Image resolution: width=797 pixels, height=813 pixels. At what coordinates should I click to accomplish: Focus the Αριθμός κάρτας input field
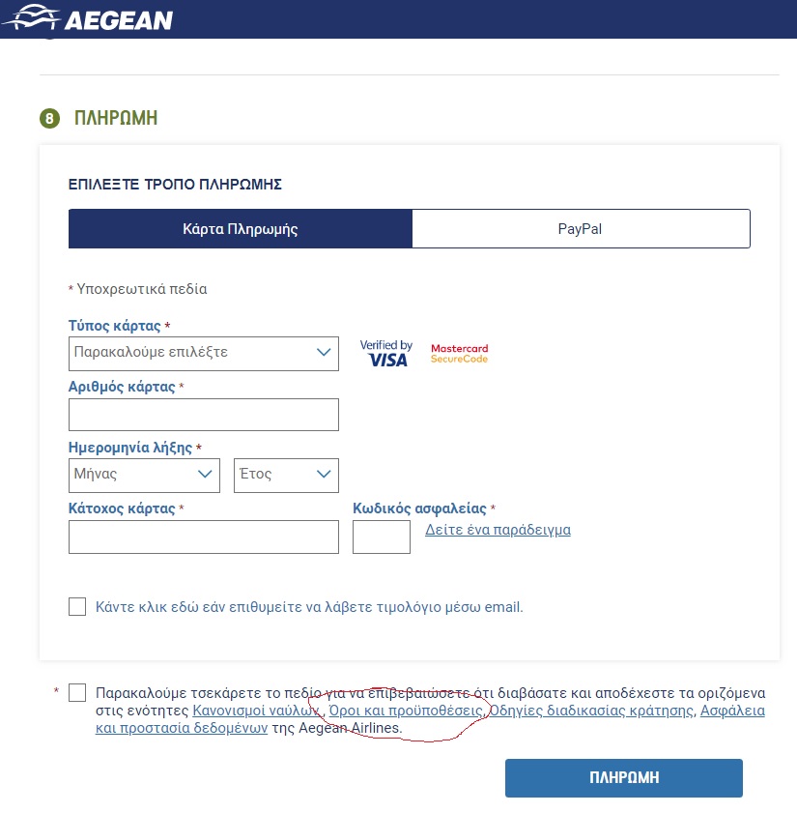[204, 415]
